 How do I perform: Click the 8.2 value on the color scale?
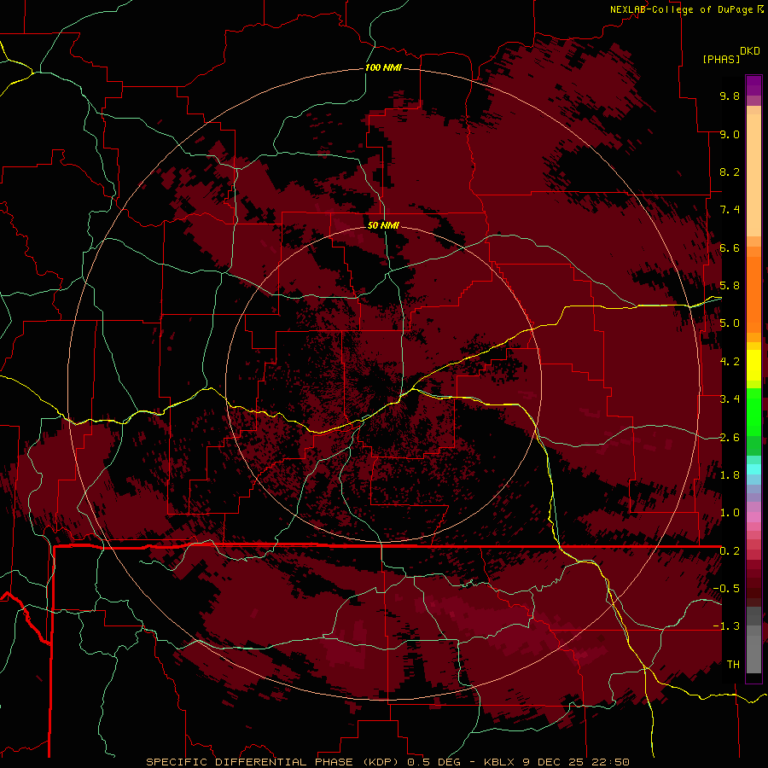coord(730,172)
